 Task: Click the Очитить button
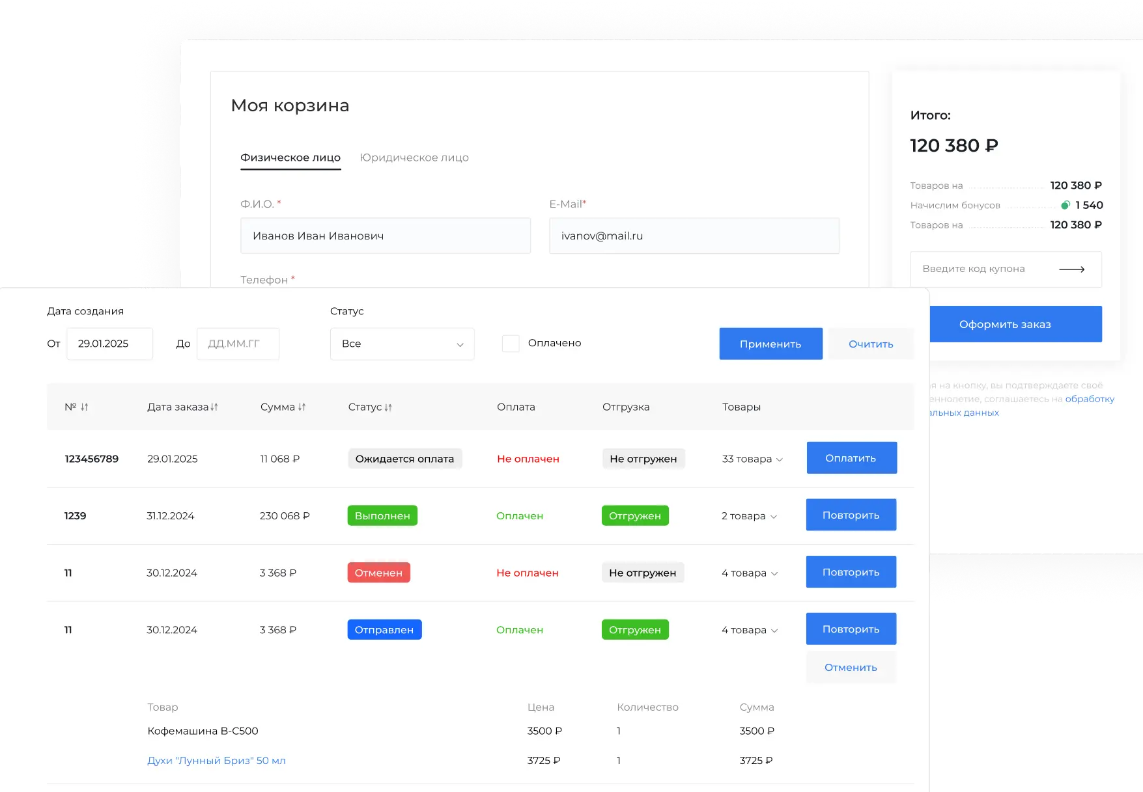871,344
